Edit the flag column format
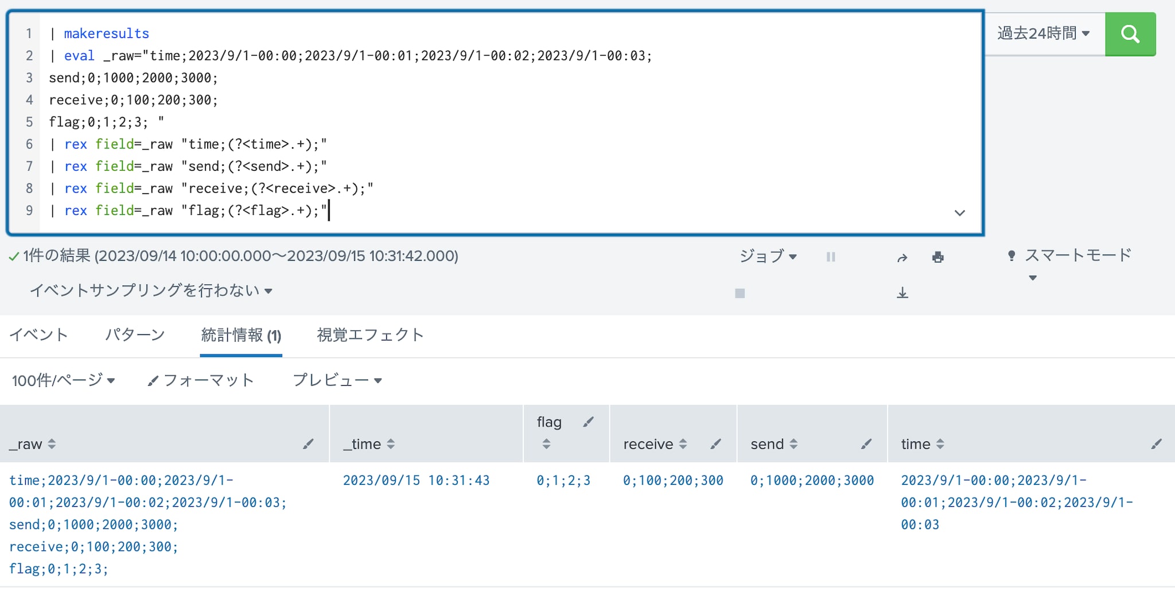Image resolution: width=1175 pixels, height=595 pixels. tap(588, 422)
